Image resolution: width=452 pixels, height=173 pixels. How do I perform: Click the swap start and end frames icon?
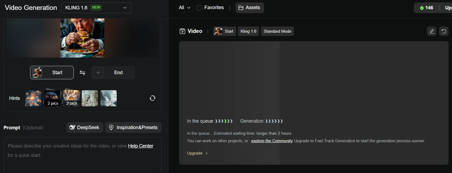(x=82, y=73)
